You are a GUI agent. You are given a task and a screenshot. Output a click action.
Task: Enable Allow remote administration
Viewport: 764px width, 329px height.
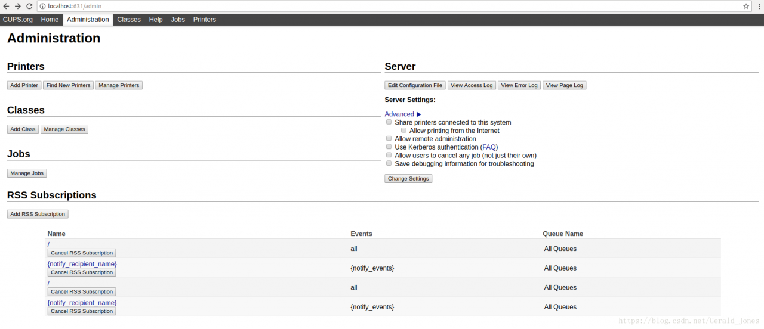pyautogui.click(x=389, y=138)
